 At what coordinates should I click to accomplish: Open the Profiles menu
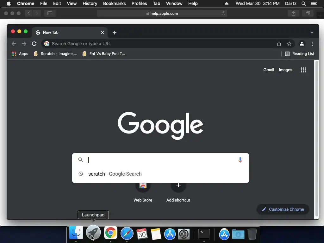point(139,3)
